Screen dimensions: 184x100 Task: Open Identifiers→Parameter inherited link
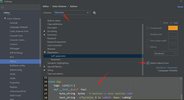click(x=167, y=68)
